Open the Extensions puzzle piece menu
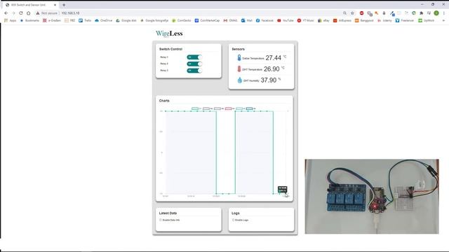449x252 pixels. tap(421, 13)
